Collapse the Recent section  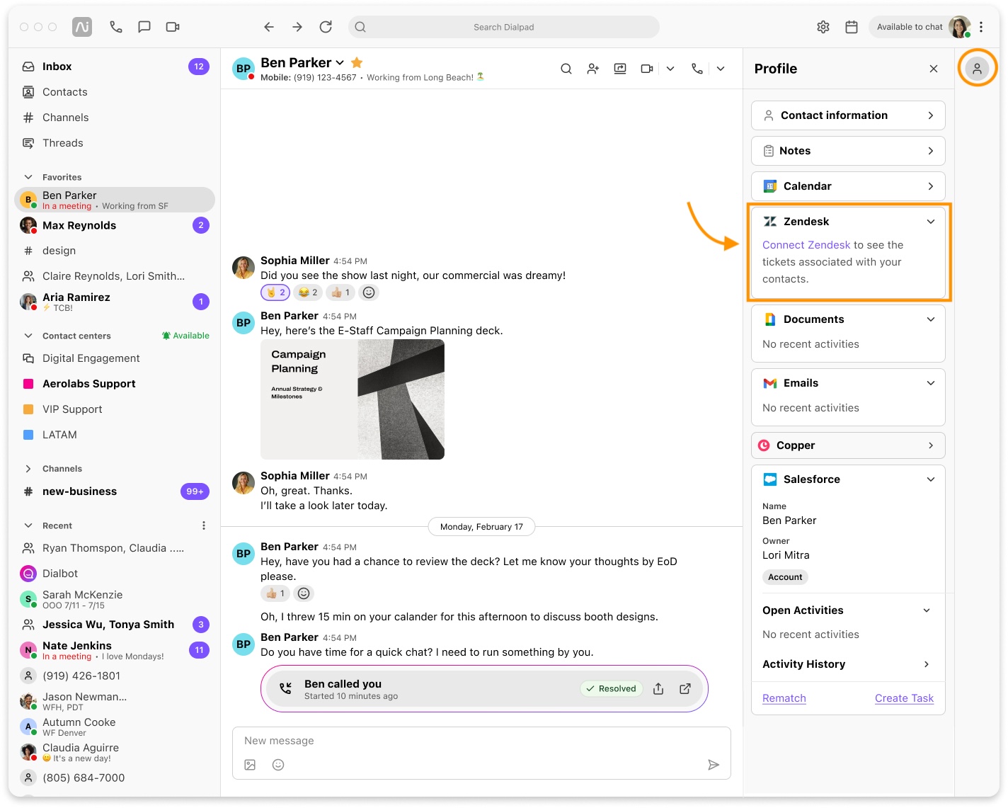pos(28,525)
